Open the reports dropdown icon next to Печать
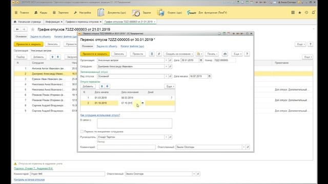 tap(199, 54)
